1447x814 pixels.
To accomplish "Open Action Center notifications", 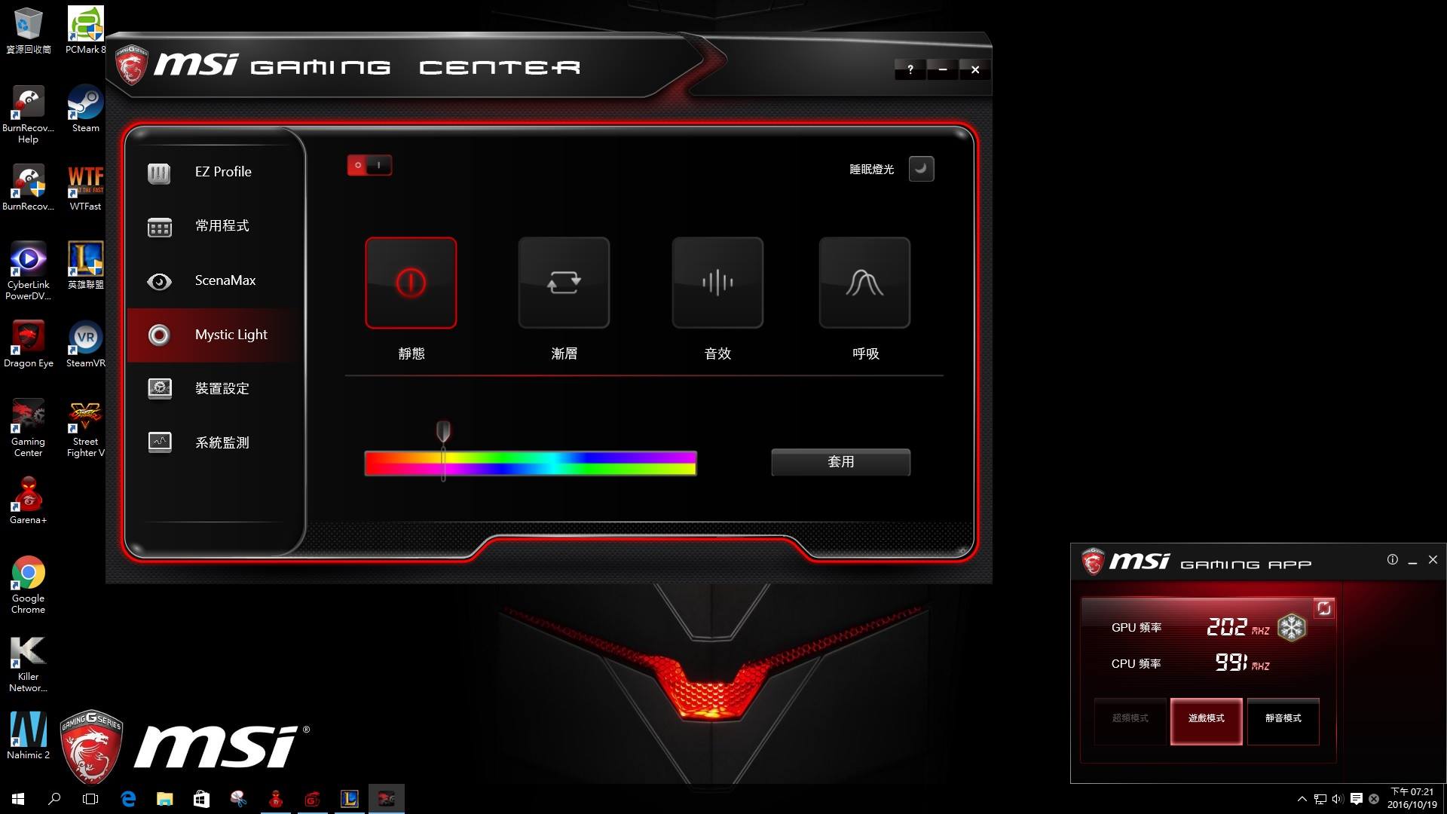I will click(x=1357, y=799).
